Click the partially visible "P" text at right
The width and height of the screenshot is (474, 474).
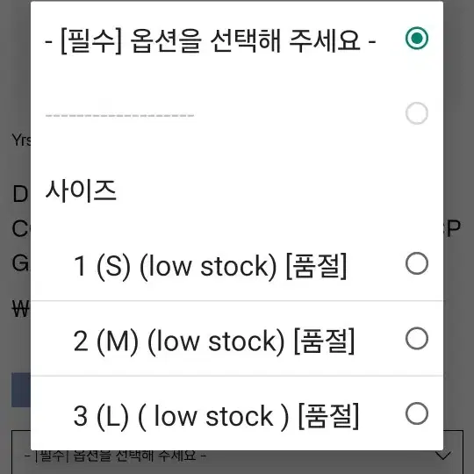click(452, 229)
